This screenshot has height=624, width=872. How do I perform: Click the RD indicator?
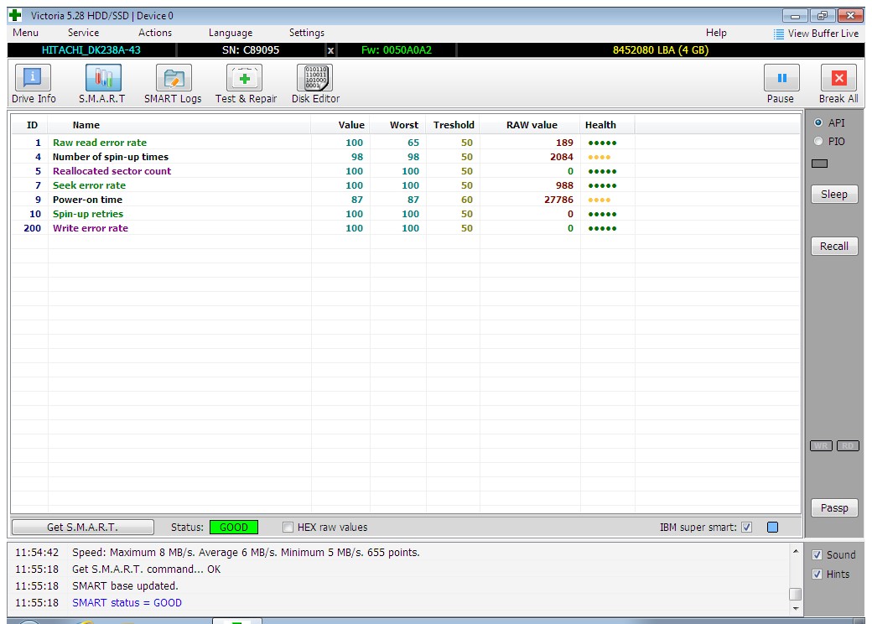(x=848, y=446)
